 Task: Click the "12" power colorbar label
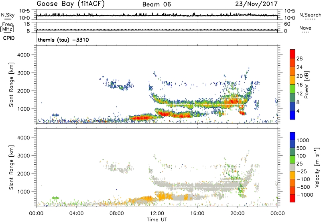(299, 94)
